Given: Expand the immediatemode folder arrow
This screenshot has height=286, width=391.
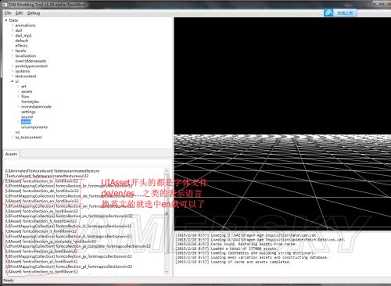Looking at the screenshot, I should click(x=18, y=106).
